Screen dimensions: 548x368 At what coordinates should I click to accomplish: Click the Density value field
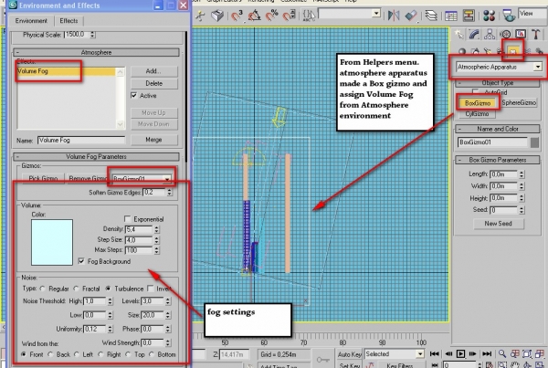(139, 229)
